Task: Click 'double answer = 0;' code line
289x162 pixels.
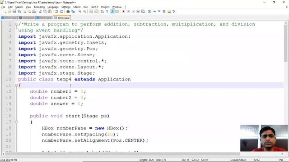Action: [56, 104]
